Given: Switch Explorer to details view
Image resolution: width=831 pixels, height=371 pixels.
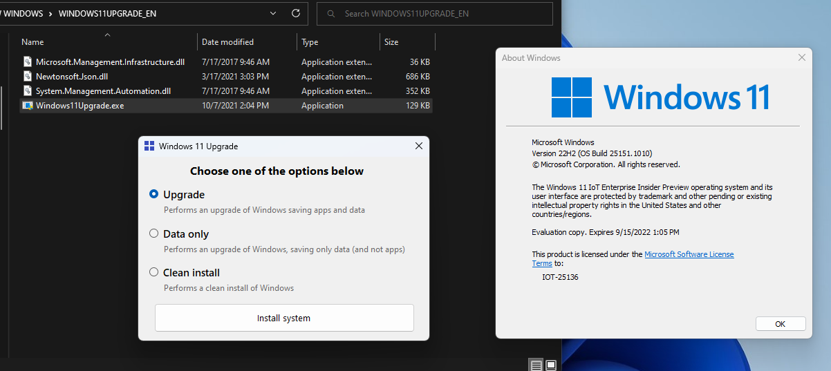Looking at the screenshot, I should [536, 365].
